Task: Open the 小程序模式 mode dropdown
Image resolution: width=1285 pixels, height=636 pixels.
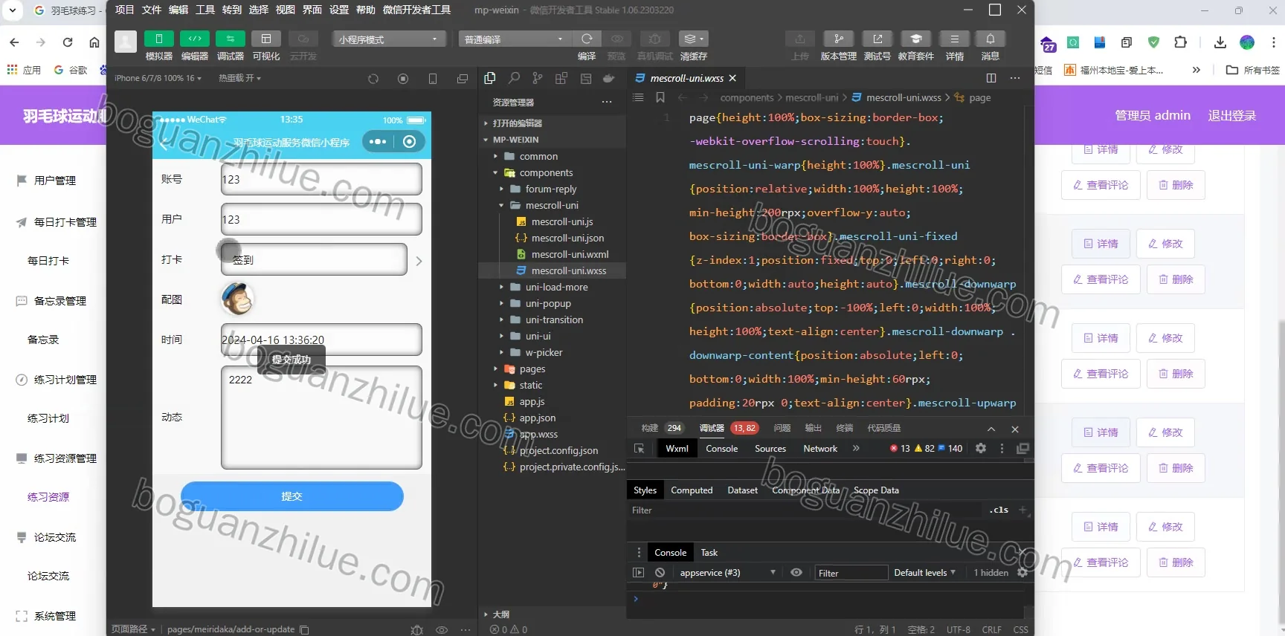Action: 390,39
